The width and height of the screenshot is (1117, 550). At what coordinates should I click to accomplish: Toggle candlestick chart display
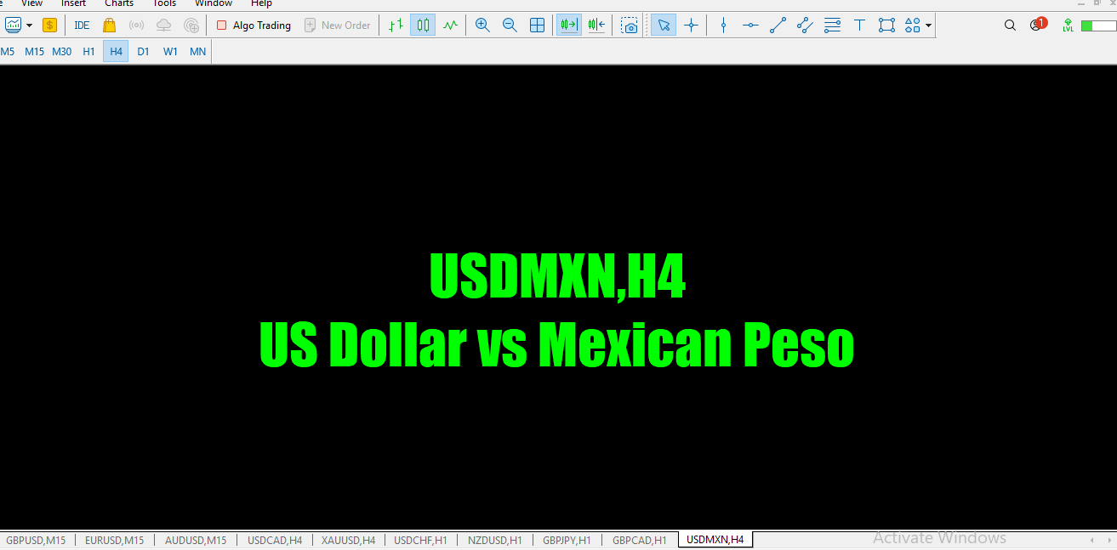click(422, 25)
